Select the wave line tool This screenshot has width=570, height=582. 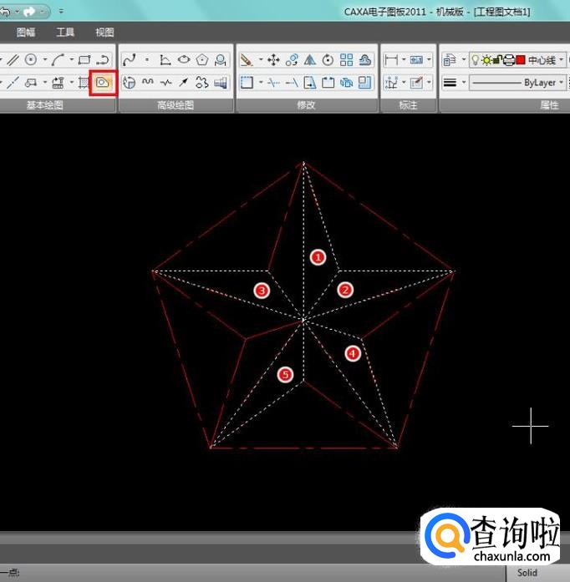148,83
